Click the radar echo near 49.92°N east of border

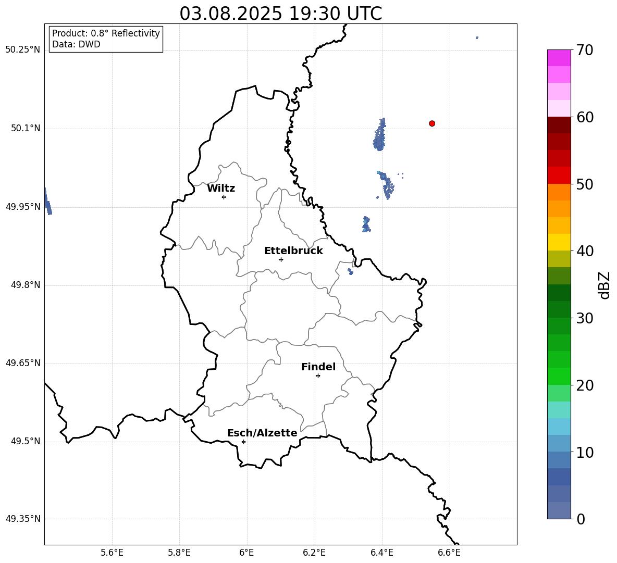(366, 224)
